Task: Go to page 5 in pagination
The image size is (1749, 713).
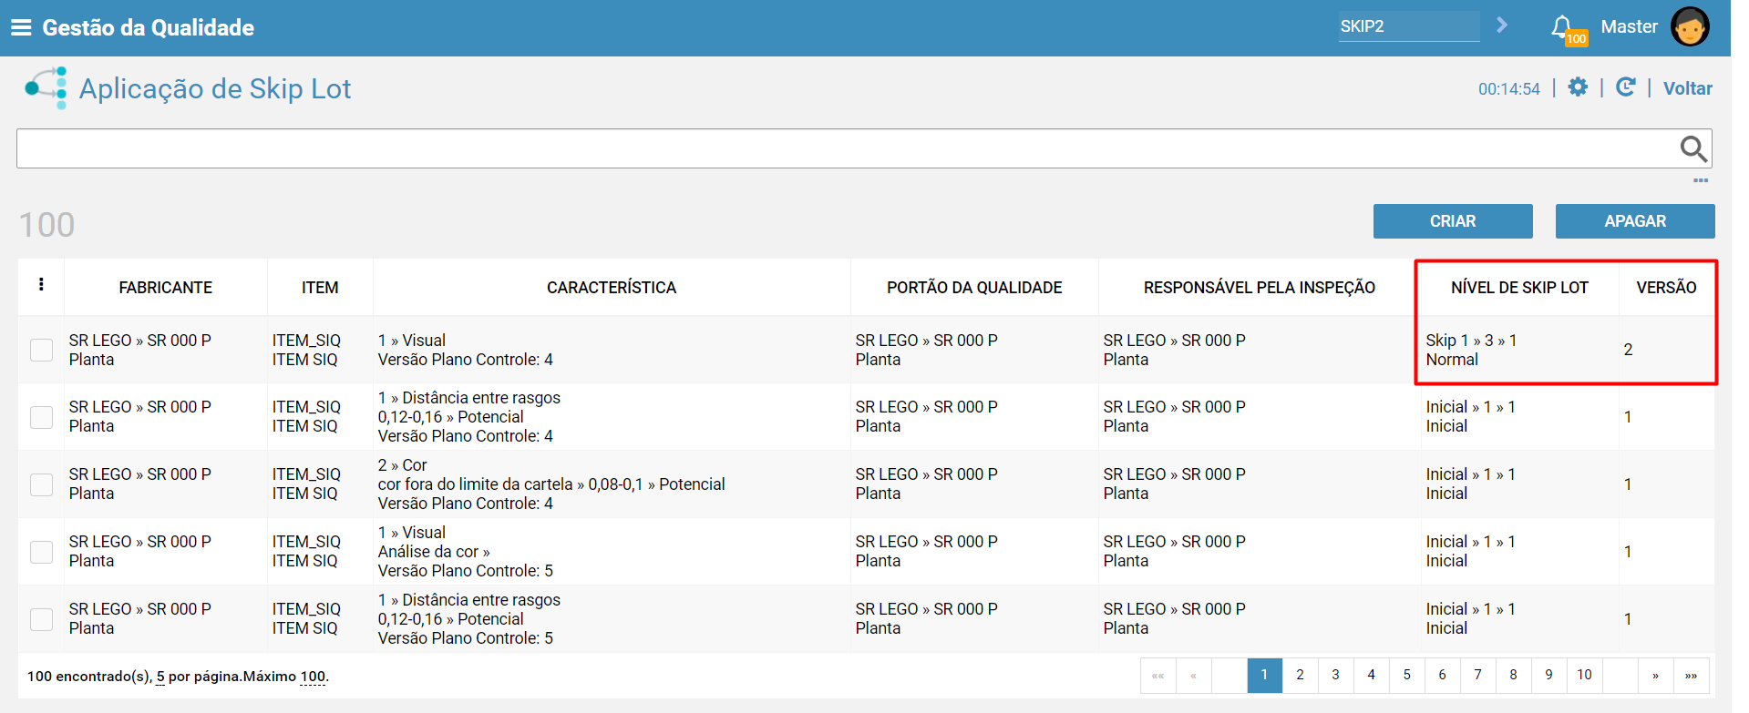Action: (1406, 675)
